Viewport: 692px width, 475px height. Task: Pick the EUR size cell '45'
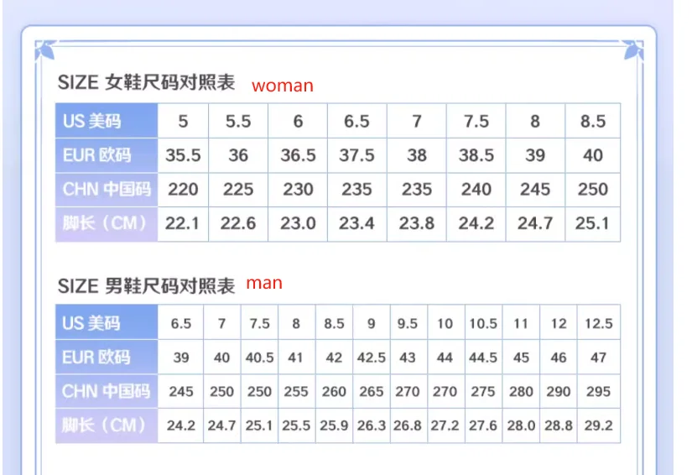[x=521, y=358]
